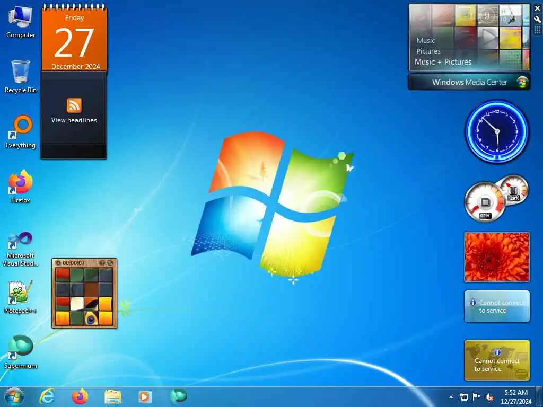Pause the puzzle timer icon
The width and height of the screenshot is (543, 407).
(x=58, y=263)
